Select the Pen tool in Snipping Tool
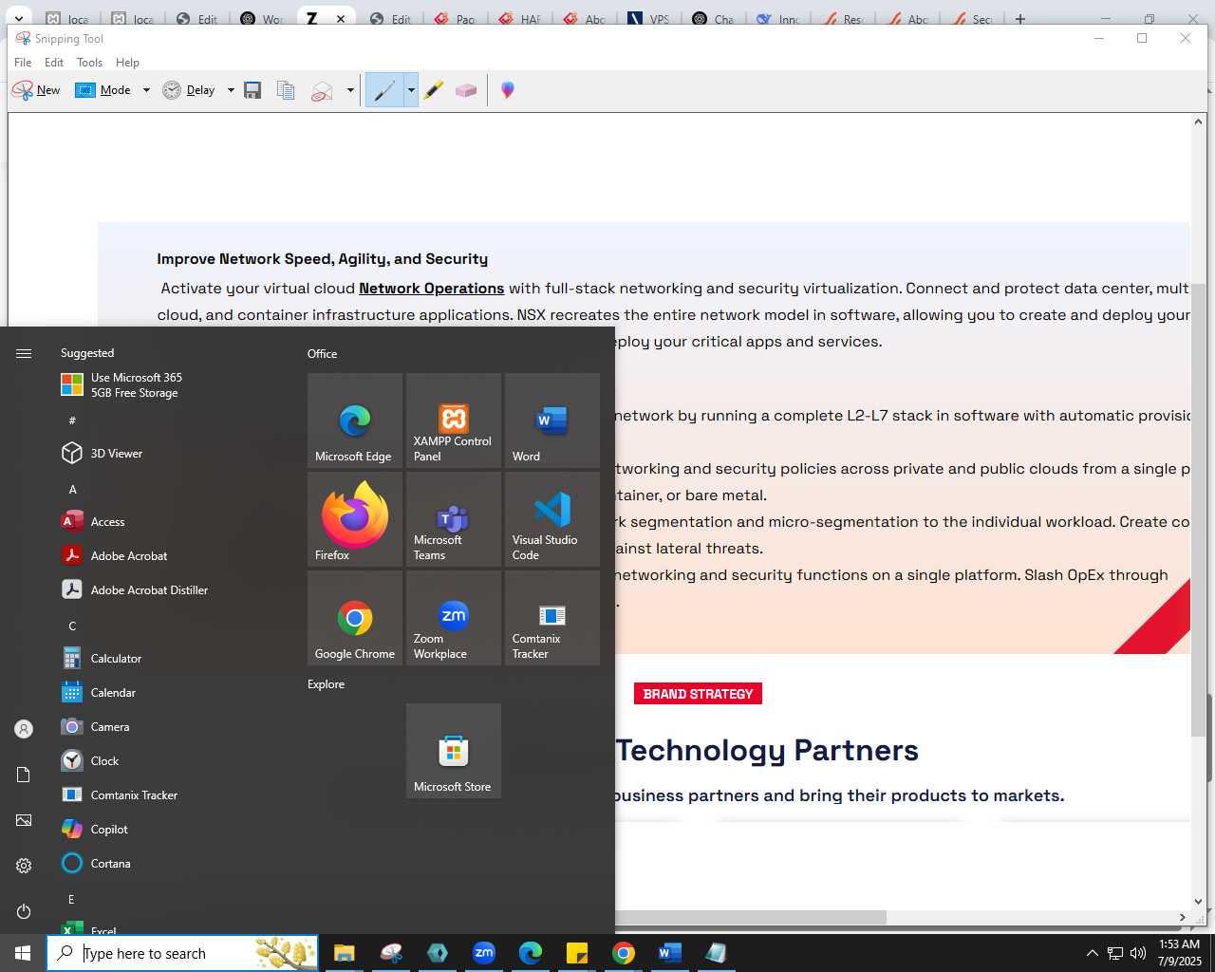Image resolution: width=1215 pixels, height=972 pixels. click(384, 90)
